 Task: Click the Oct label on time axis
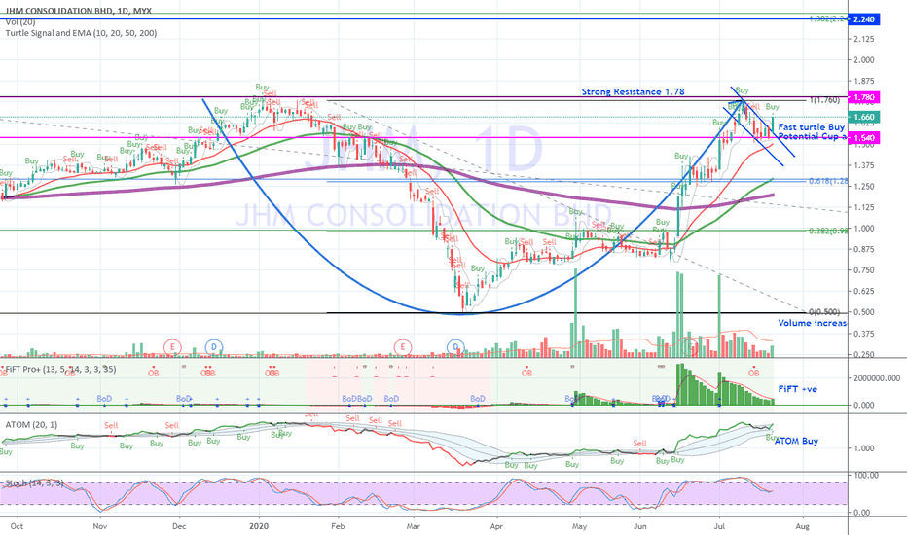point(17,526)
